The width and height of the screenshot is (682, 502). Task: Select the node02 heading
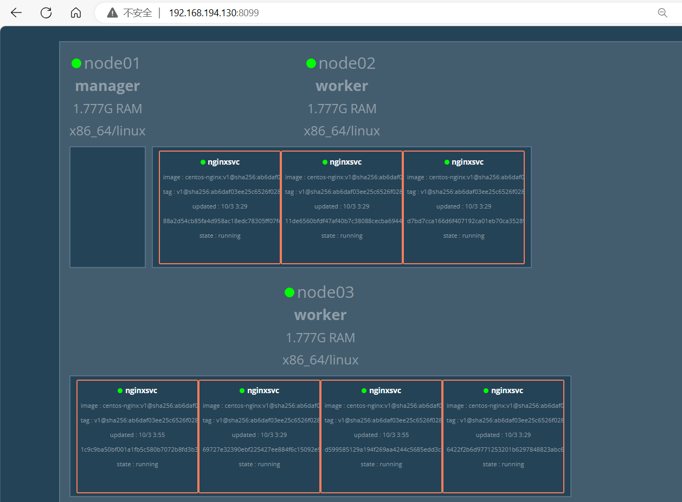pyautogui.click(x=347, y=63)
